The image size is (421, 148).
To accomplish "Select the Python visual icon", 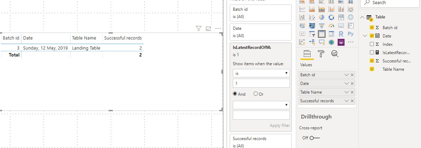I will coord(351,34).
